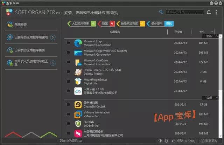Select the 983 MB size value

(203, 114)
